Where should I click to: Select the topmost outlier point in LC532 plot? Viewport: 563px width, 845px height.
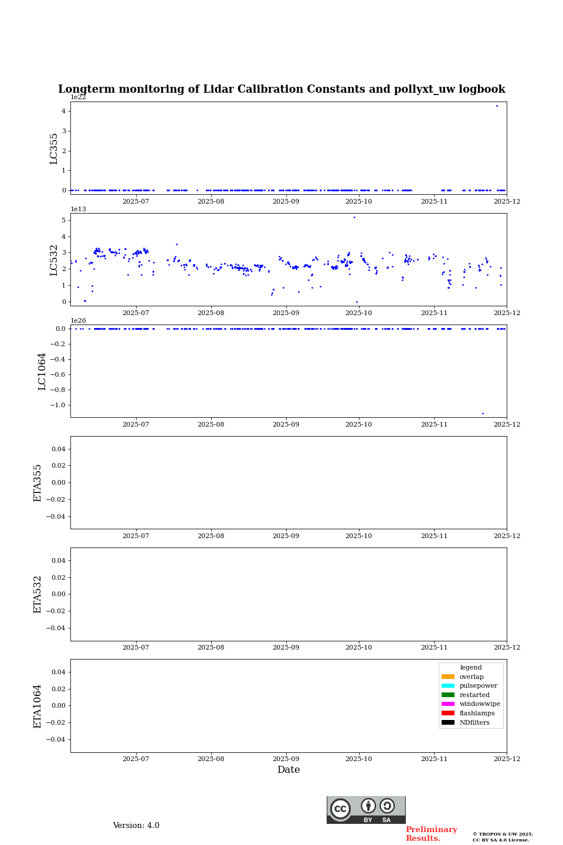[x=354, y=217]
